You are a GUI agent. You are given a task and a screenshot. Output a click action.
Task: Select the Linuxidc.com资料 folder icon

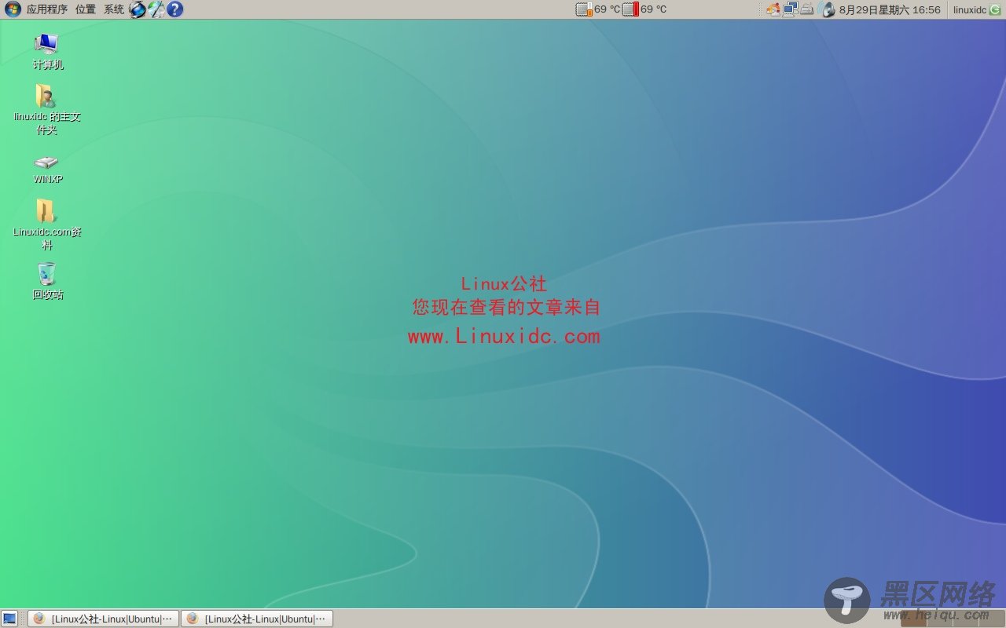tap(47, 225)
